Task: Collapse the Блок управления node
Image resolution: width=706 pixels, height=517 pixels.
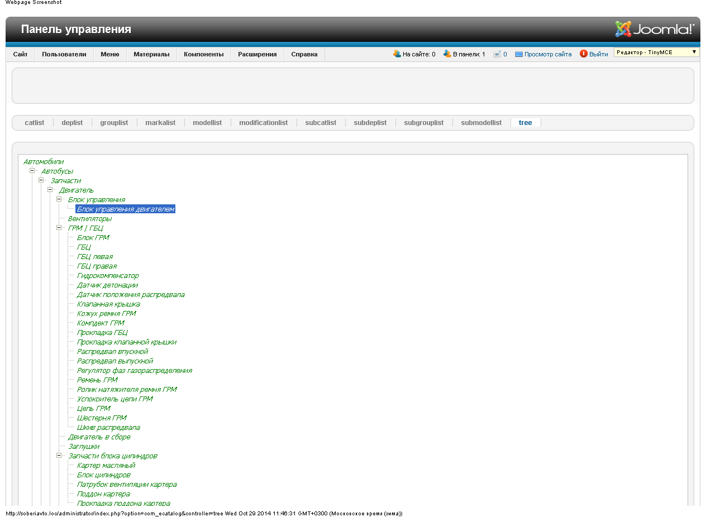Action: point(59,199)
